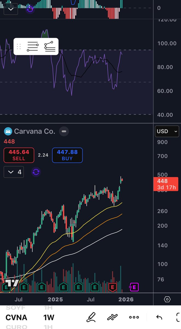Image resolution: width=181 pixels, height=329 pixels.
Task: Open the purple upcoming earnings E marker
Action: click(134, 287)
